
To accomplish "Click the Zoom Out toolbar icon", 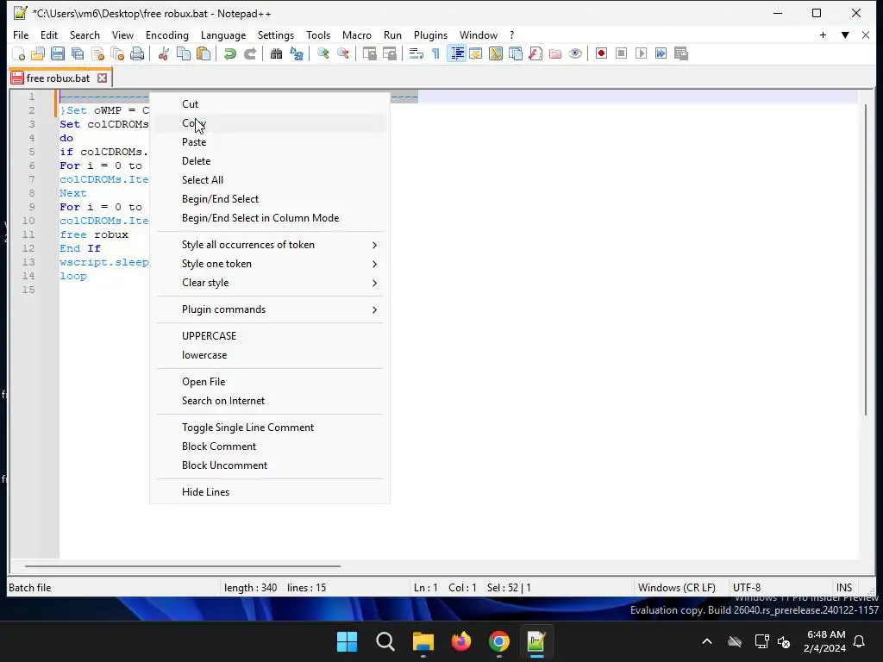I will coord(343,53).
